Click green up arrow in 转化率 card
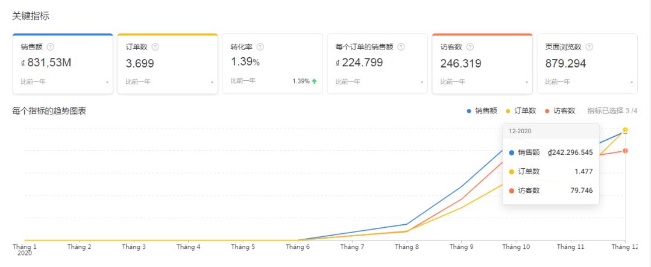The width and height of the screenshot is (651, 267). (x=315, y=81)
